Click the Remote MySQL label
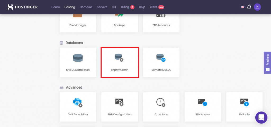 click(161, 70)
